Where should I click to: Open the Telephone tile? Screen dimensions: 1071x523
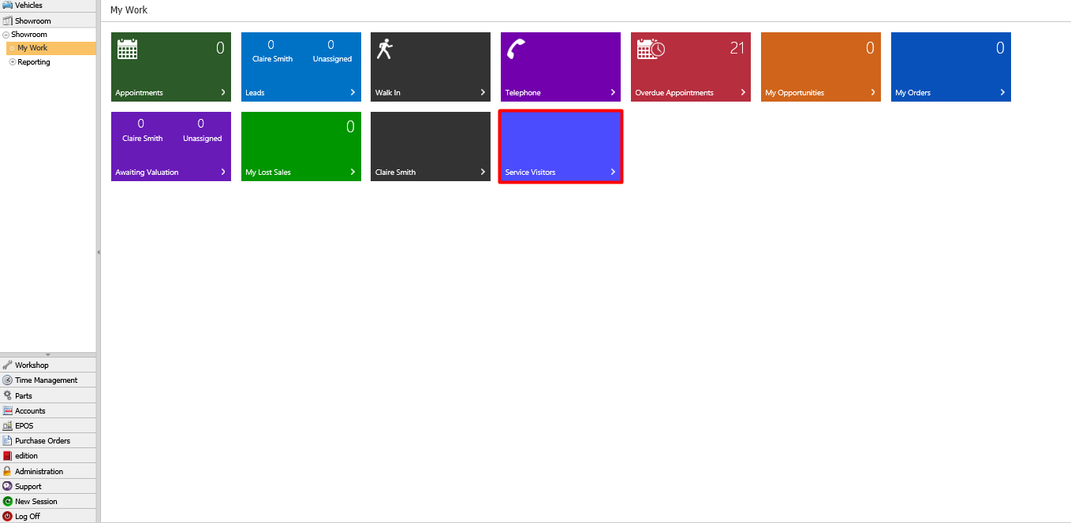(x=561, y=67)
